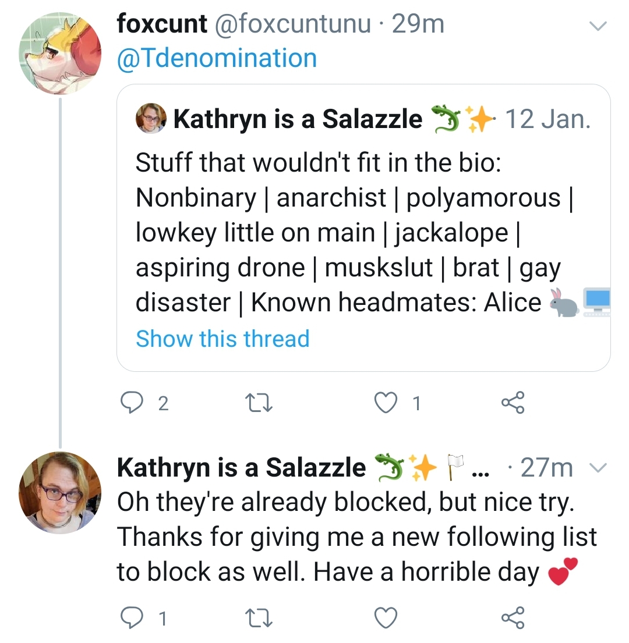
Task: Expand options chevron on foxcunt's tweet
Action: click(x=598, y=26)
